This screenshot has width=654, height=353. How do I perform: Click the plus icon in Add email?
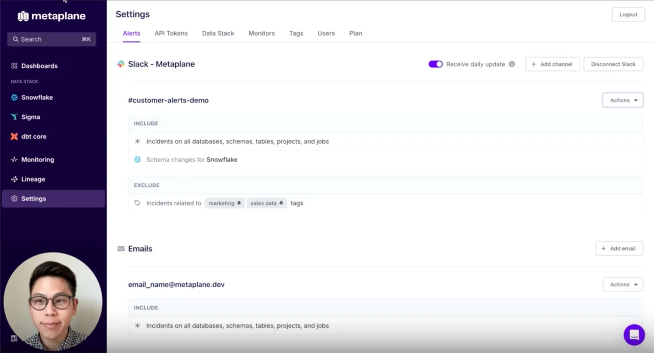click(603, 248)
